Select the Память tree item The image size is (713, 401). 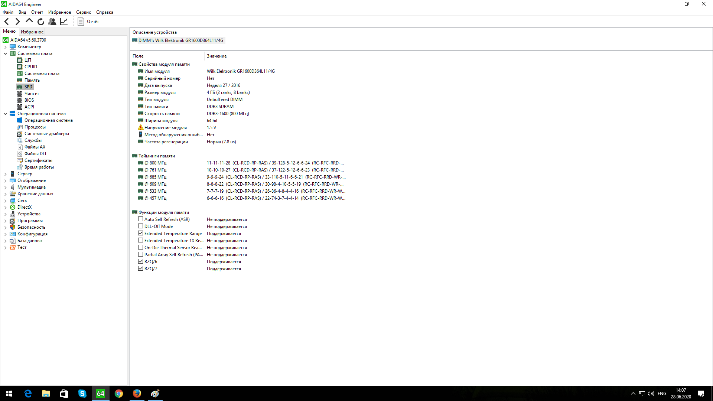tap(32, 80)
